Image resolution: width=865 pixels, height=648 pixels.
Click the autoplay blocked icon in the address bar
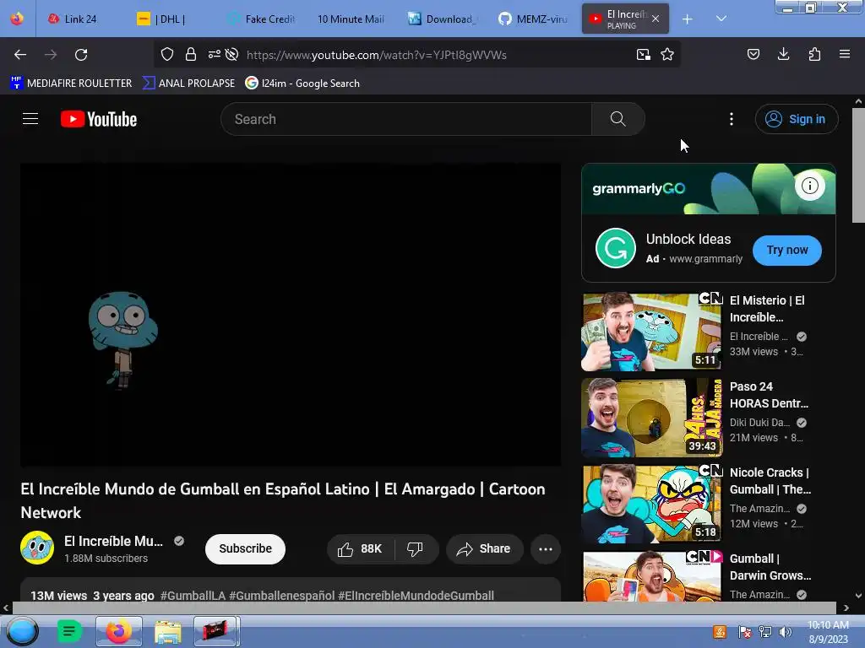coord(231,54)
